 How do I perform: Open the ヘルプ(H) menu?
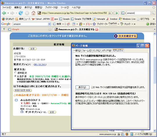click(76, 7)
